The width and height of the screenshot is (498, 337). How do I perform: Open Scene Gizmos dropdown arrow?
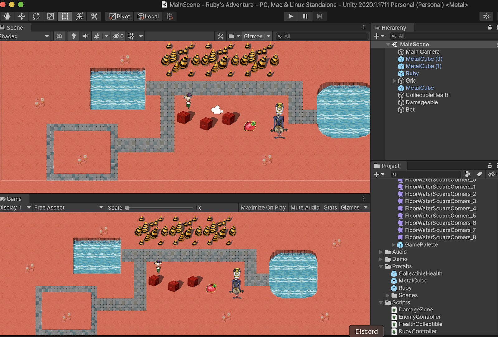coord(269,36)
